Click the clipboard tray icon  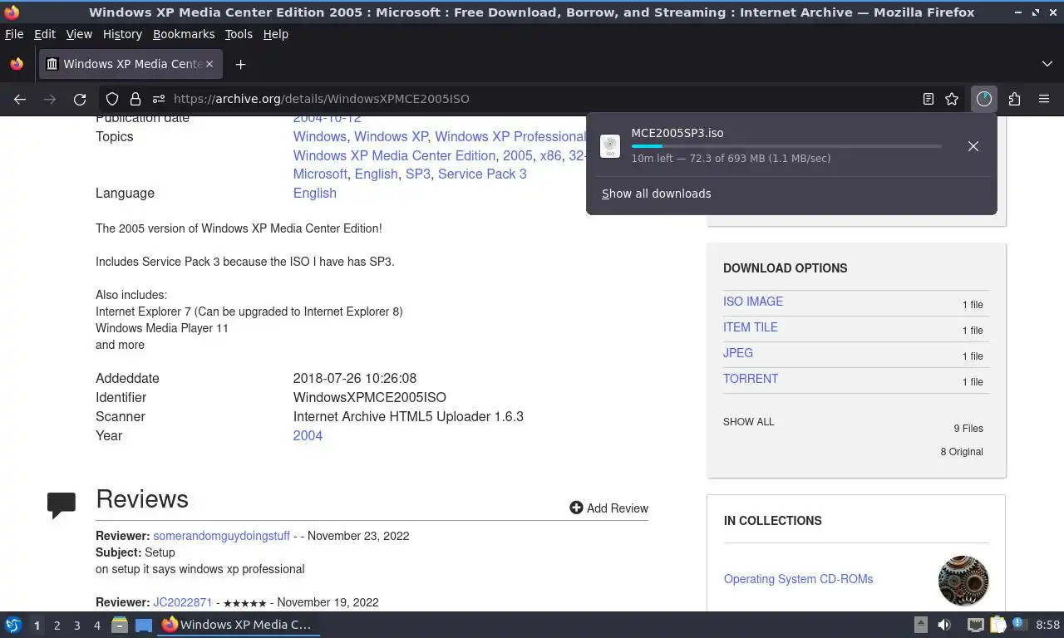(x=998, y=625)
